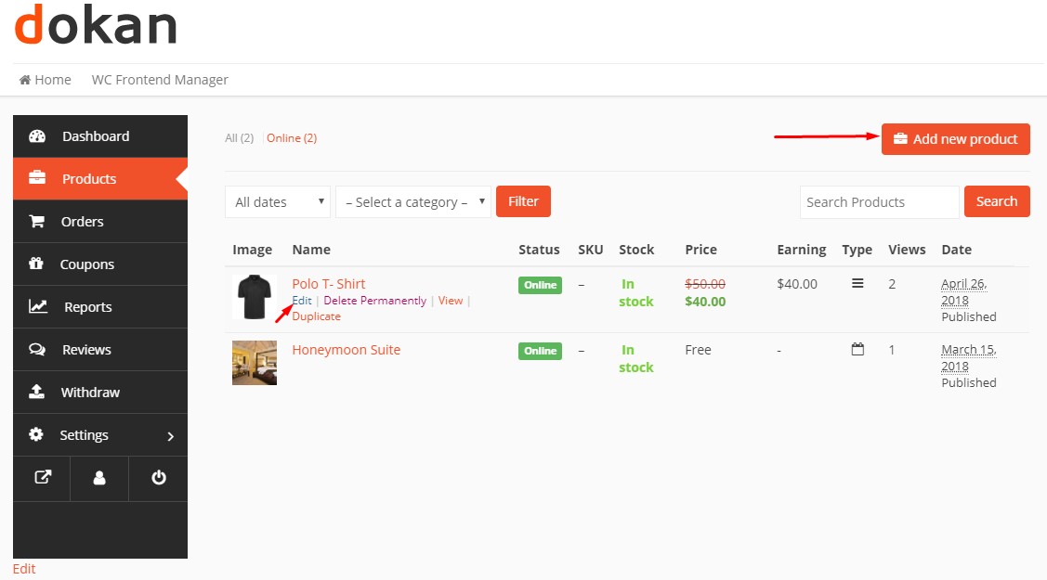Click the visit store external link icon

(x=42, y=477)
